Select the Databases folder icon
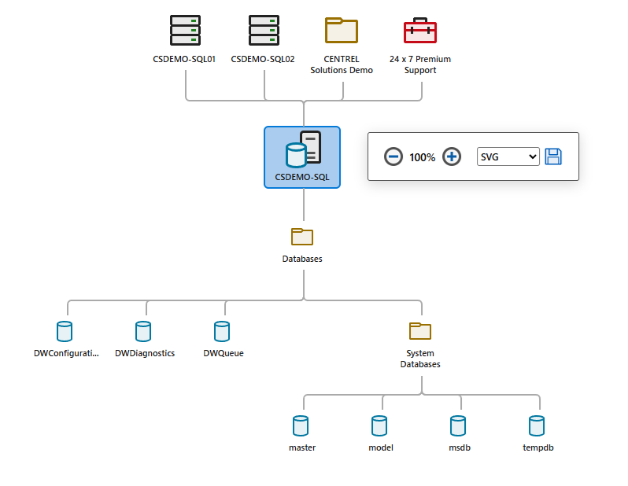Viewport: 628px width, 486px height. coord(302,237)
